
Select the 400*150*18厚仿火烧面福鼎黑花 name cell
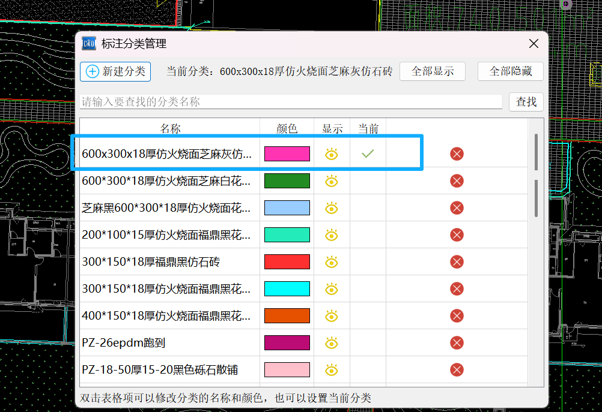click(169, 316)
